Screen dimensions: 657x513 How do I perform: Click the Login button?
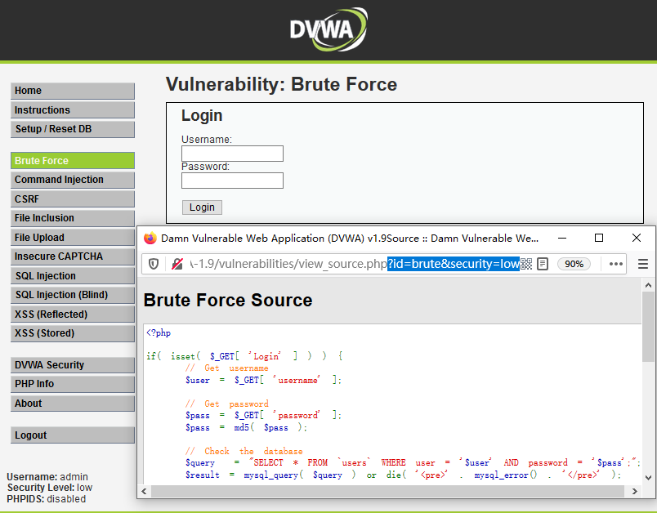[x=202, y=207]
